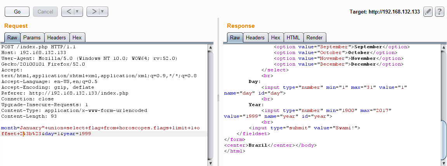
Task: Click the Content-Length: 93 line
Action: [x=29, y=116]
